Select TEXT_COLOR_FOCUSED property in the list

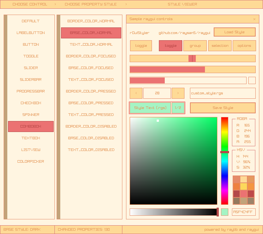[91, 80]
